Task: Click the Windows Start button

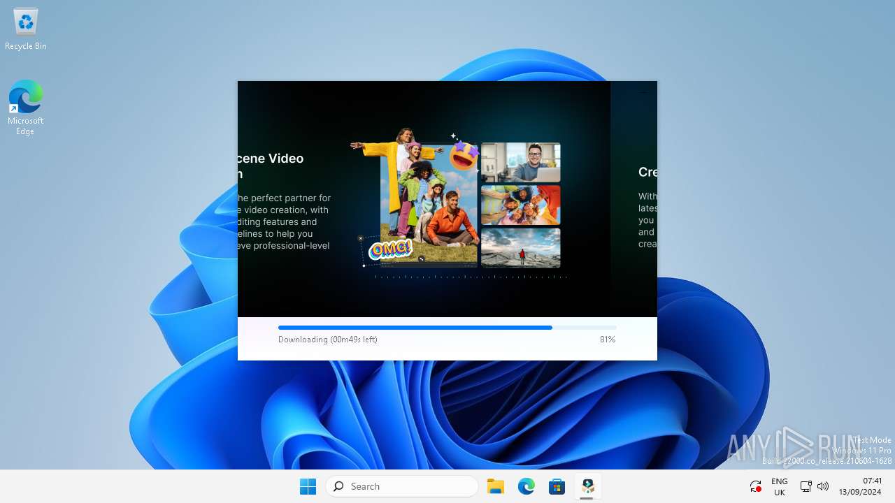Action: tap(308, 486)
